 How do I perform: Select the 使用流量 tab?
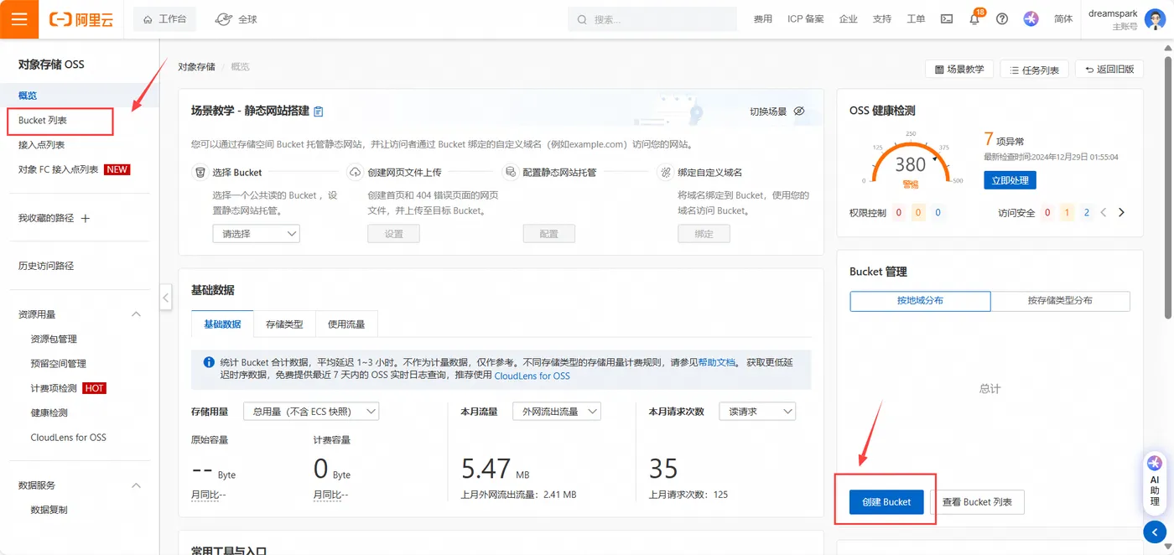coord(346,324)
